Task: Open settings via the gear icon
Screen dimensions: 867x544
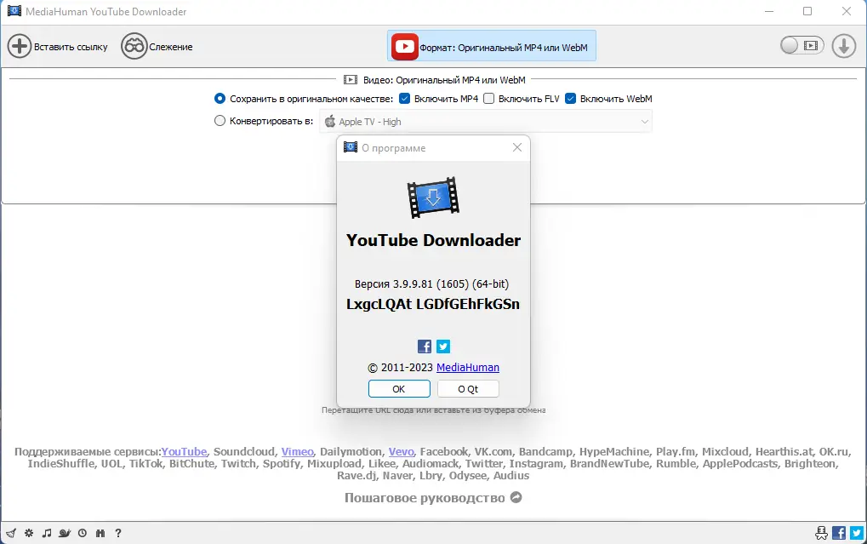Action: (28, 533)
